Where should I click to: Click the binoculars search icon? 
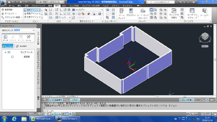177,2
